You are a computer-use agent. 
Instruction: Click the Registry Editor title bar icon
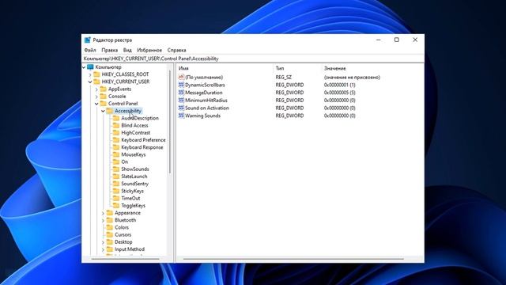pyautogui.click(x=88, y=40)
